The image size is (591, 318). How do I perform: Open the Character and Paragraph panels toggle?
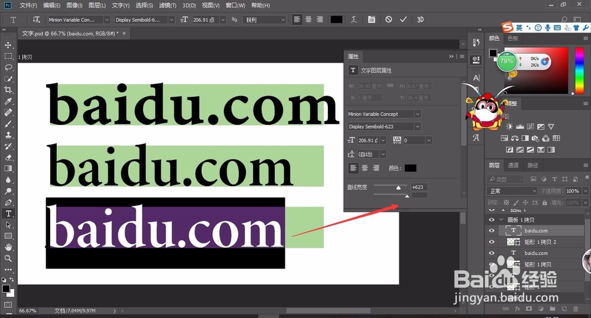(x=371, y=19)
